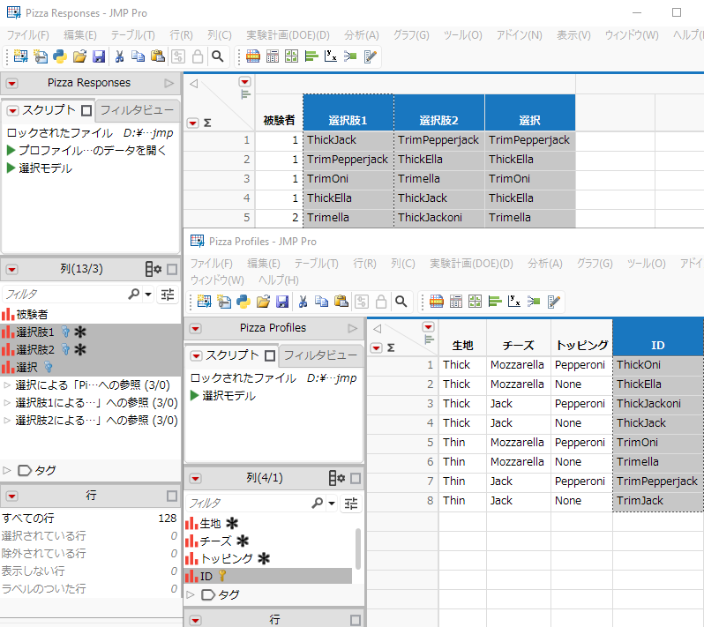704x627 pixels.
Task: Click Fit Model icon in Pizza Responses toolbar
Action: (x=349, y=56)
